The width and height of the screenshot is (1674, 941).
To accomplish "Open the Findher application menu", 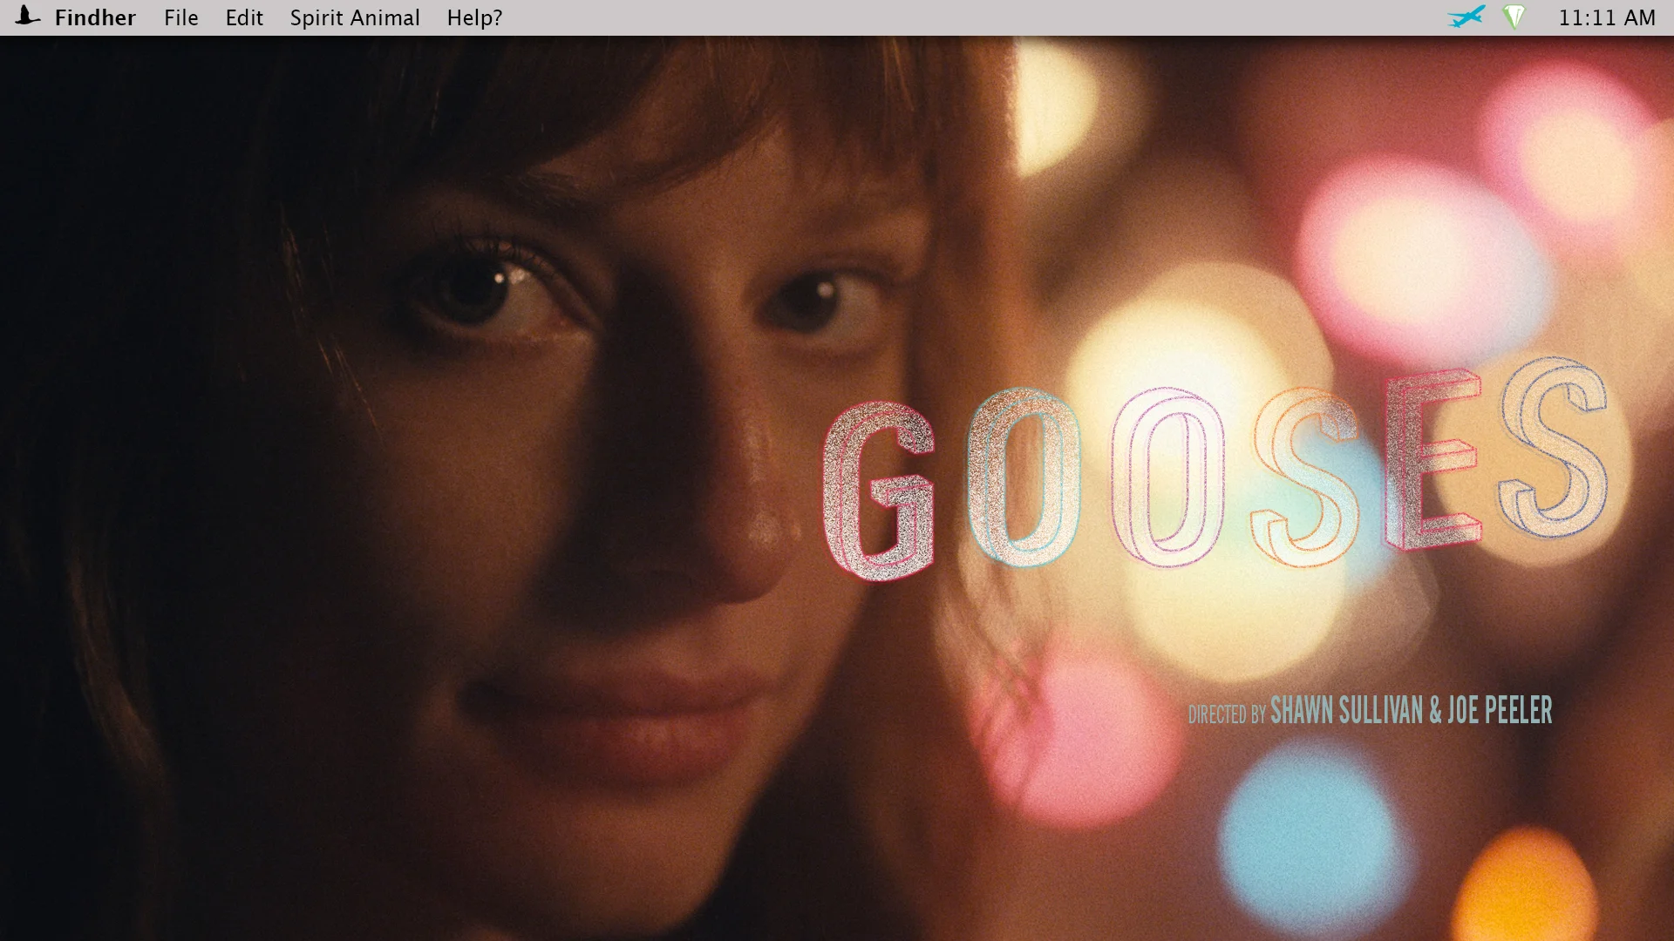I will (x=94, y=17).
